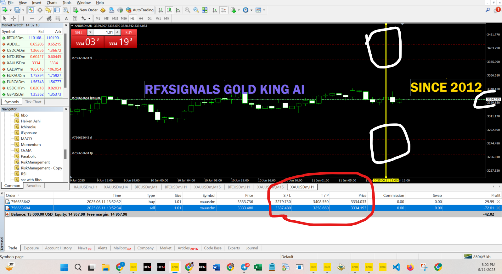502x274 pixels.
Task: Open Excel from the Windows taskbar
Action: pyautogui.click(x=258, y=267)
